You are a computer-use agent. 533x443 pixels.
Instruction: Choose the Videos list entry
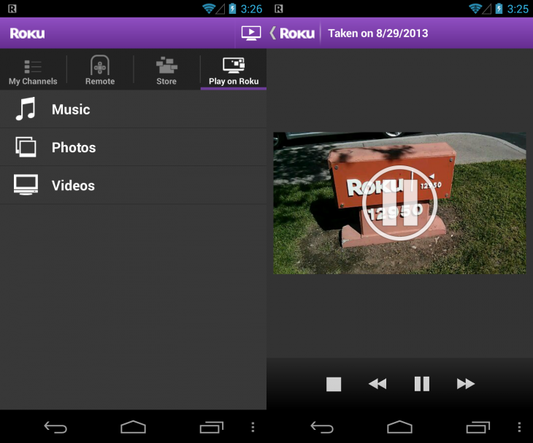[x=73, y=186]
